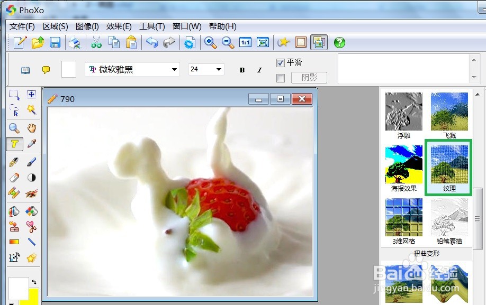
Task: Swap foreground and background colors
Action: point(34,282)
